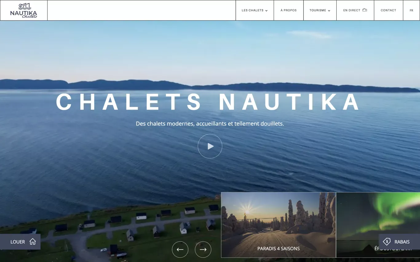The height and width of the screenshot is (262, 420).
Task: Click the dollar tag icon beside Rabais
Action: click(x=387, y=242)
